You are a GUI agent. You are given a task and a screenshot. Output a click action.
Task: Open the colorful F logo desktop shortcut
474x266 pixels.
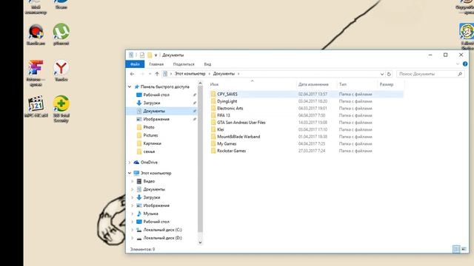36,73
